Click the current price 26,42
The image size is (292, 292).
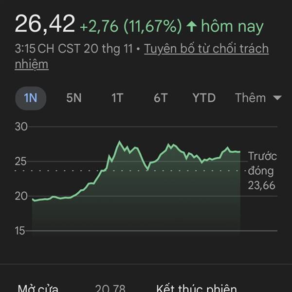coord(45,24)
